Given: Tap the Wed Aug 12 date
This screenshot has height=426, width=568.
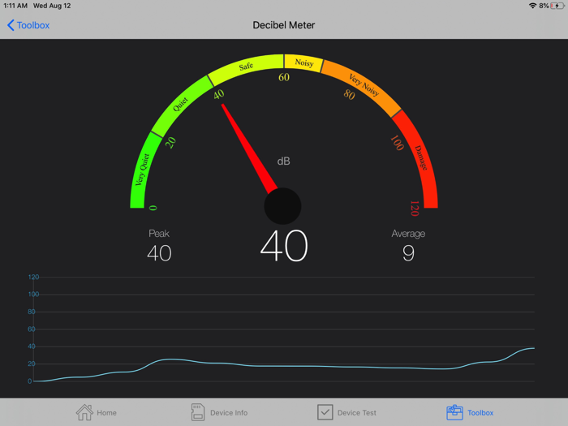Looking at the screenshot, I should tap(52, 6).
